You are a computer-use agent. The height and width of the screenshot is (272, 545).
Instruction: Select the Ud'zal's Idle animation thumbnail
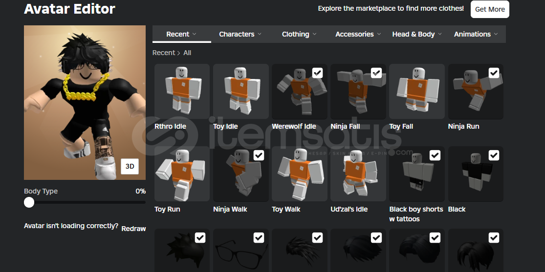coord(358,174)
